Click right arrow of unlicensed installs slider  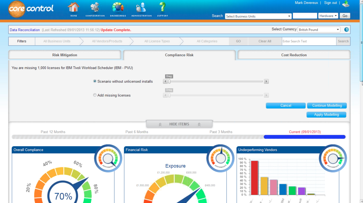pos(266,82)
